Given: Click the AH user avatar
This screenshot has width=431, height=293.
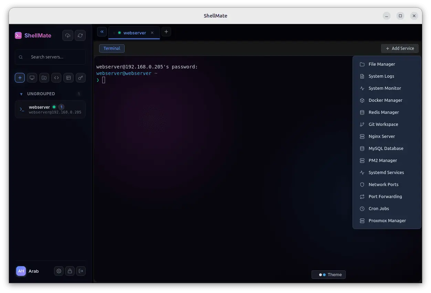Looking at the screenshot, I should (21, 271).
